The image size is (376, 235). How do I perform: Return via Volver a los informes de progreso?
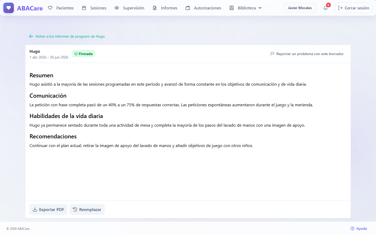[67, 36]
